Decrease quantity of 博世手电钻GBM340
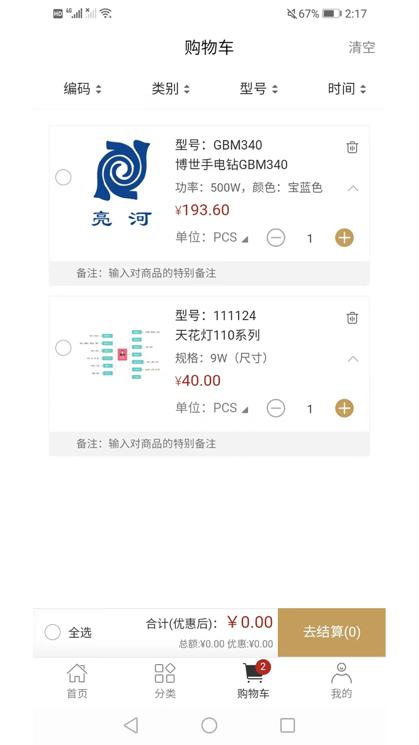The width and height of the screenshot is (419, 745). (276, 238)
